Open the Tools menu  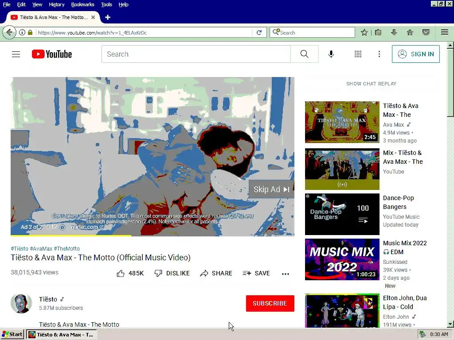[x=106, y=4]
